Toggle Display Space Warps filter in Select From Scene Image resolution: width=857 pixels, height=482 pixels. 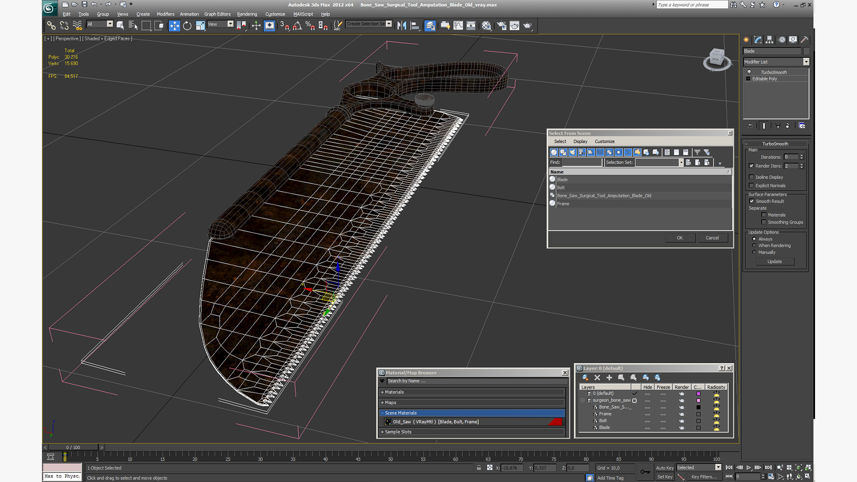(x=600, y=152)
